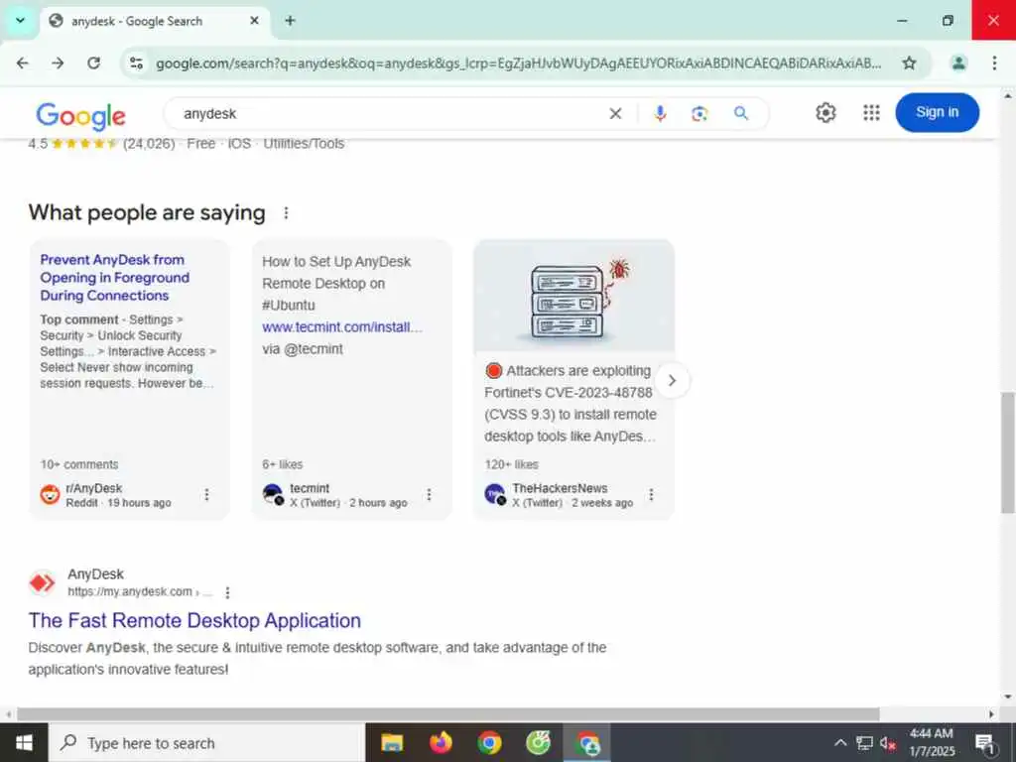
Task: Open a new browser tab
Action: coord(291,21)
